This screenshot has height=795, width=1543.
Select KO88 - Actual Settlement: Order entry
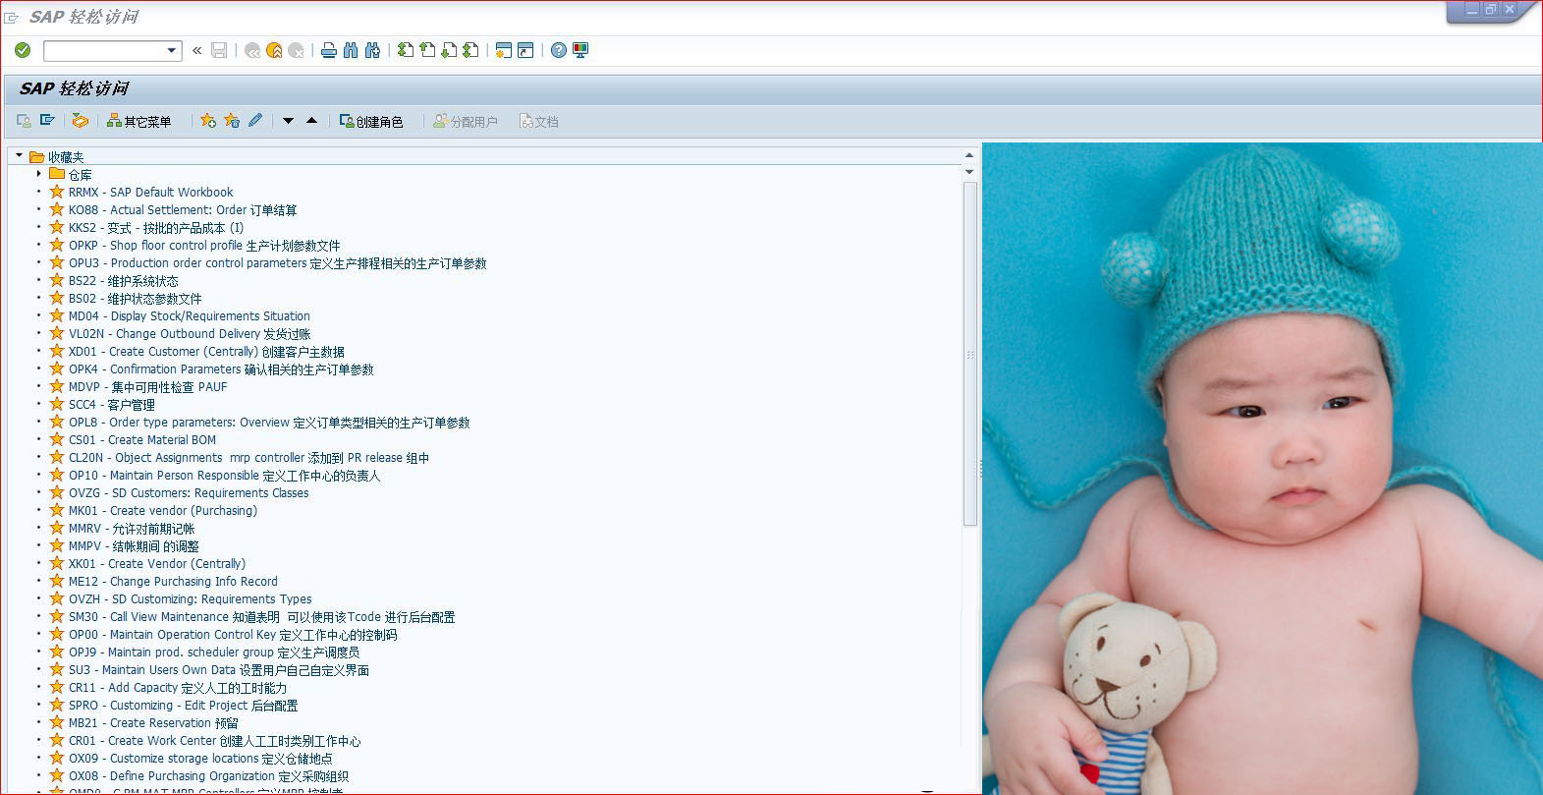(x=183, y=209)
